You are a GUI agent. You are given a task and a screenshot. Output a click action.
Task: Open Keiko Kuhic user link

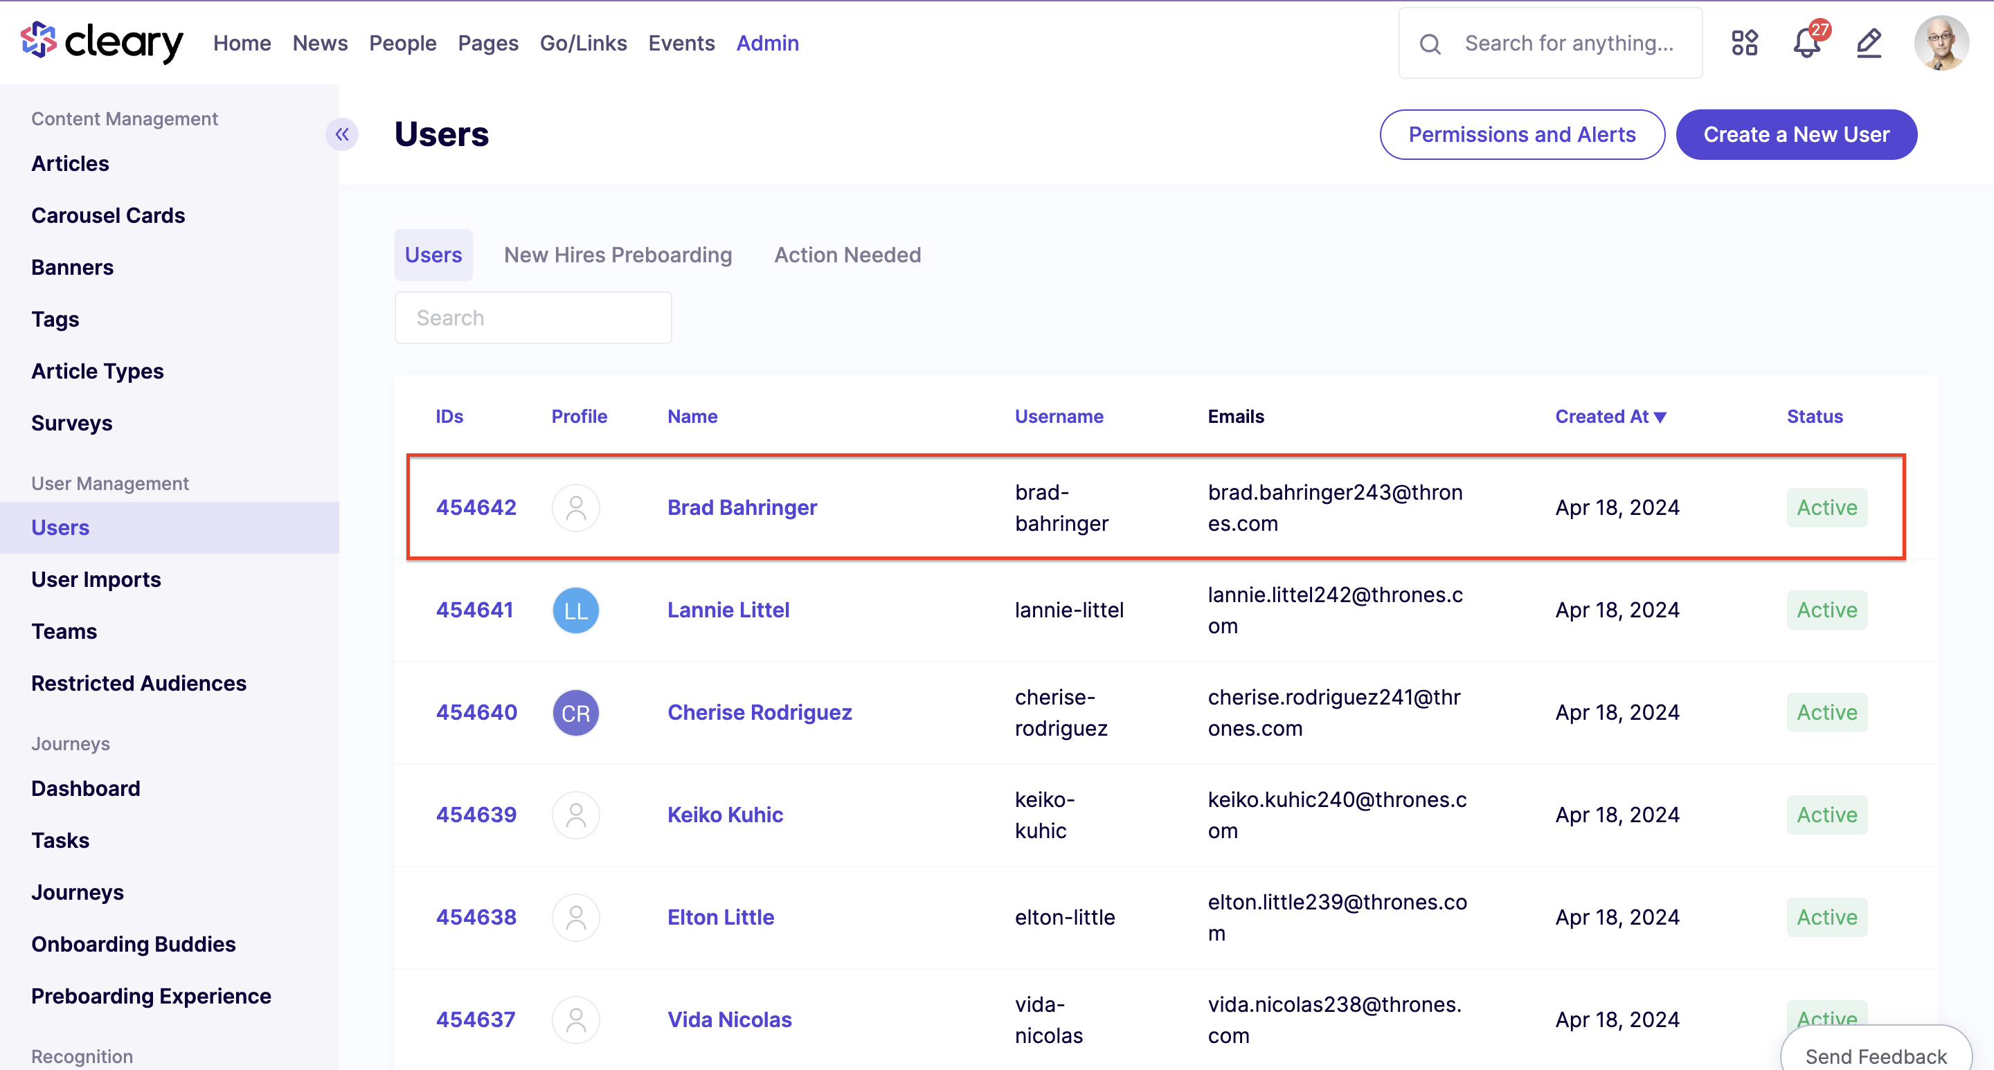pyautogui.click(x=726, y=815)
